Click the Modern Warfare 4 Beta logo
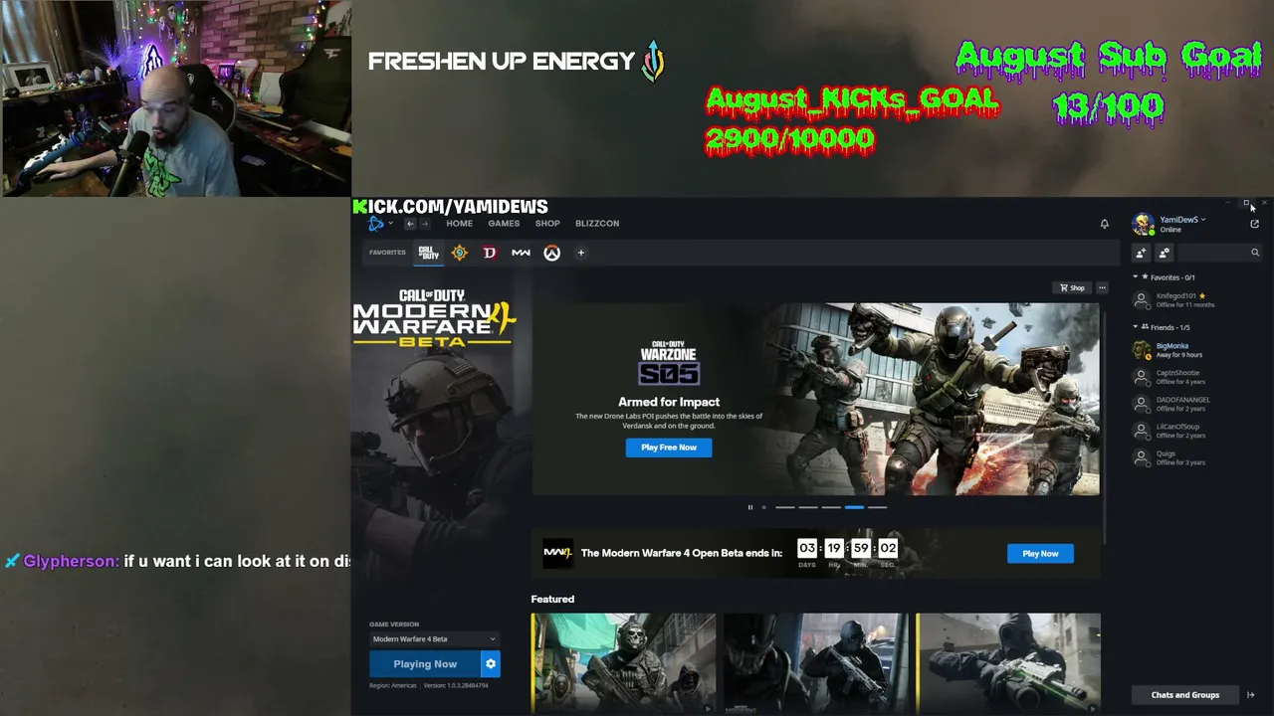The image size is (1274, 716). pyautogui.click(x=434, y=317)
